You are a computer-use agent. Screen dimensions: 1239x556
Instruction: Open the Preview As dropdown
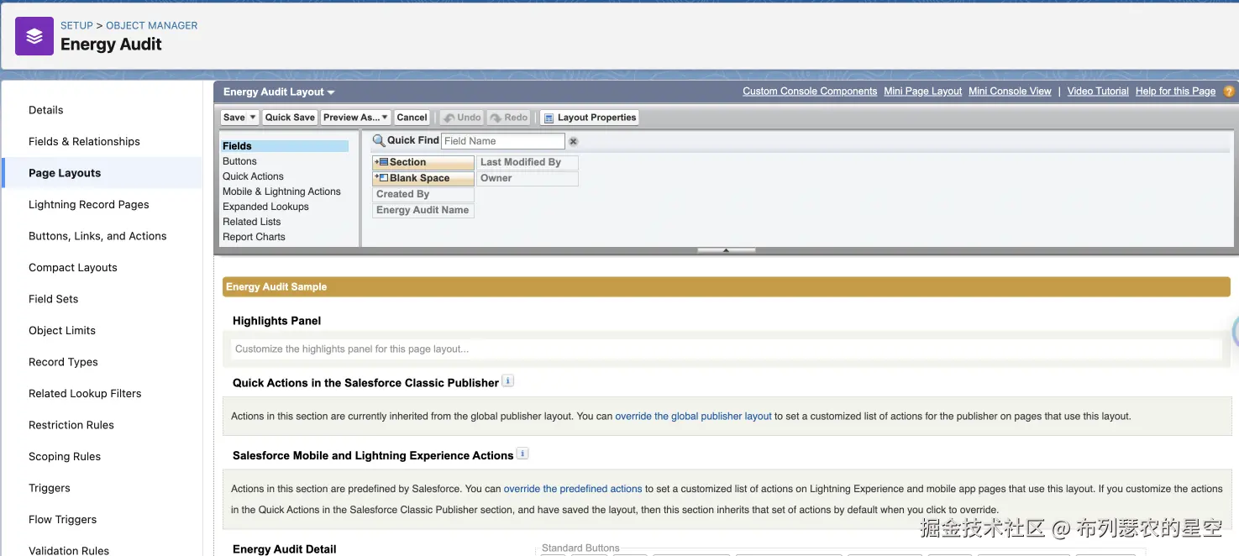coord(356,118)
